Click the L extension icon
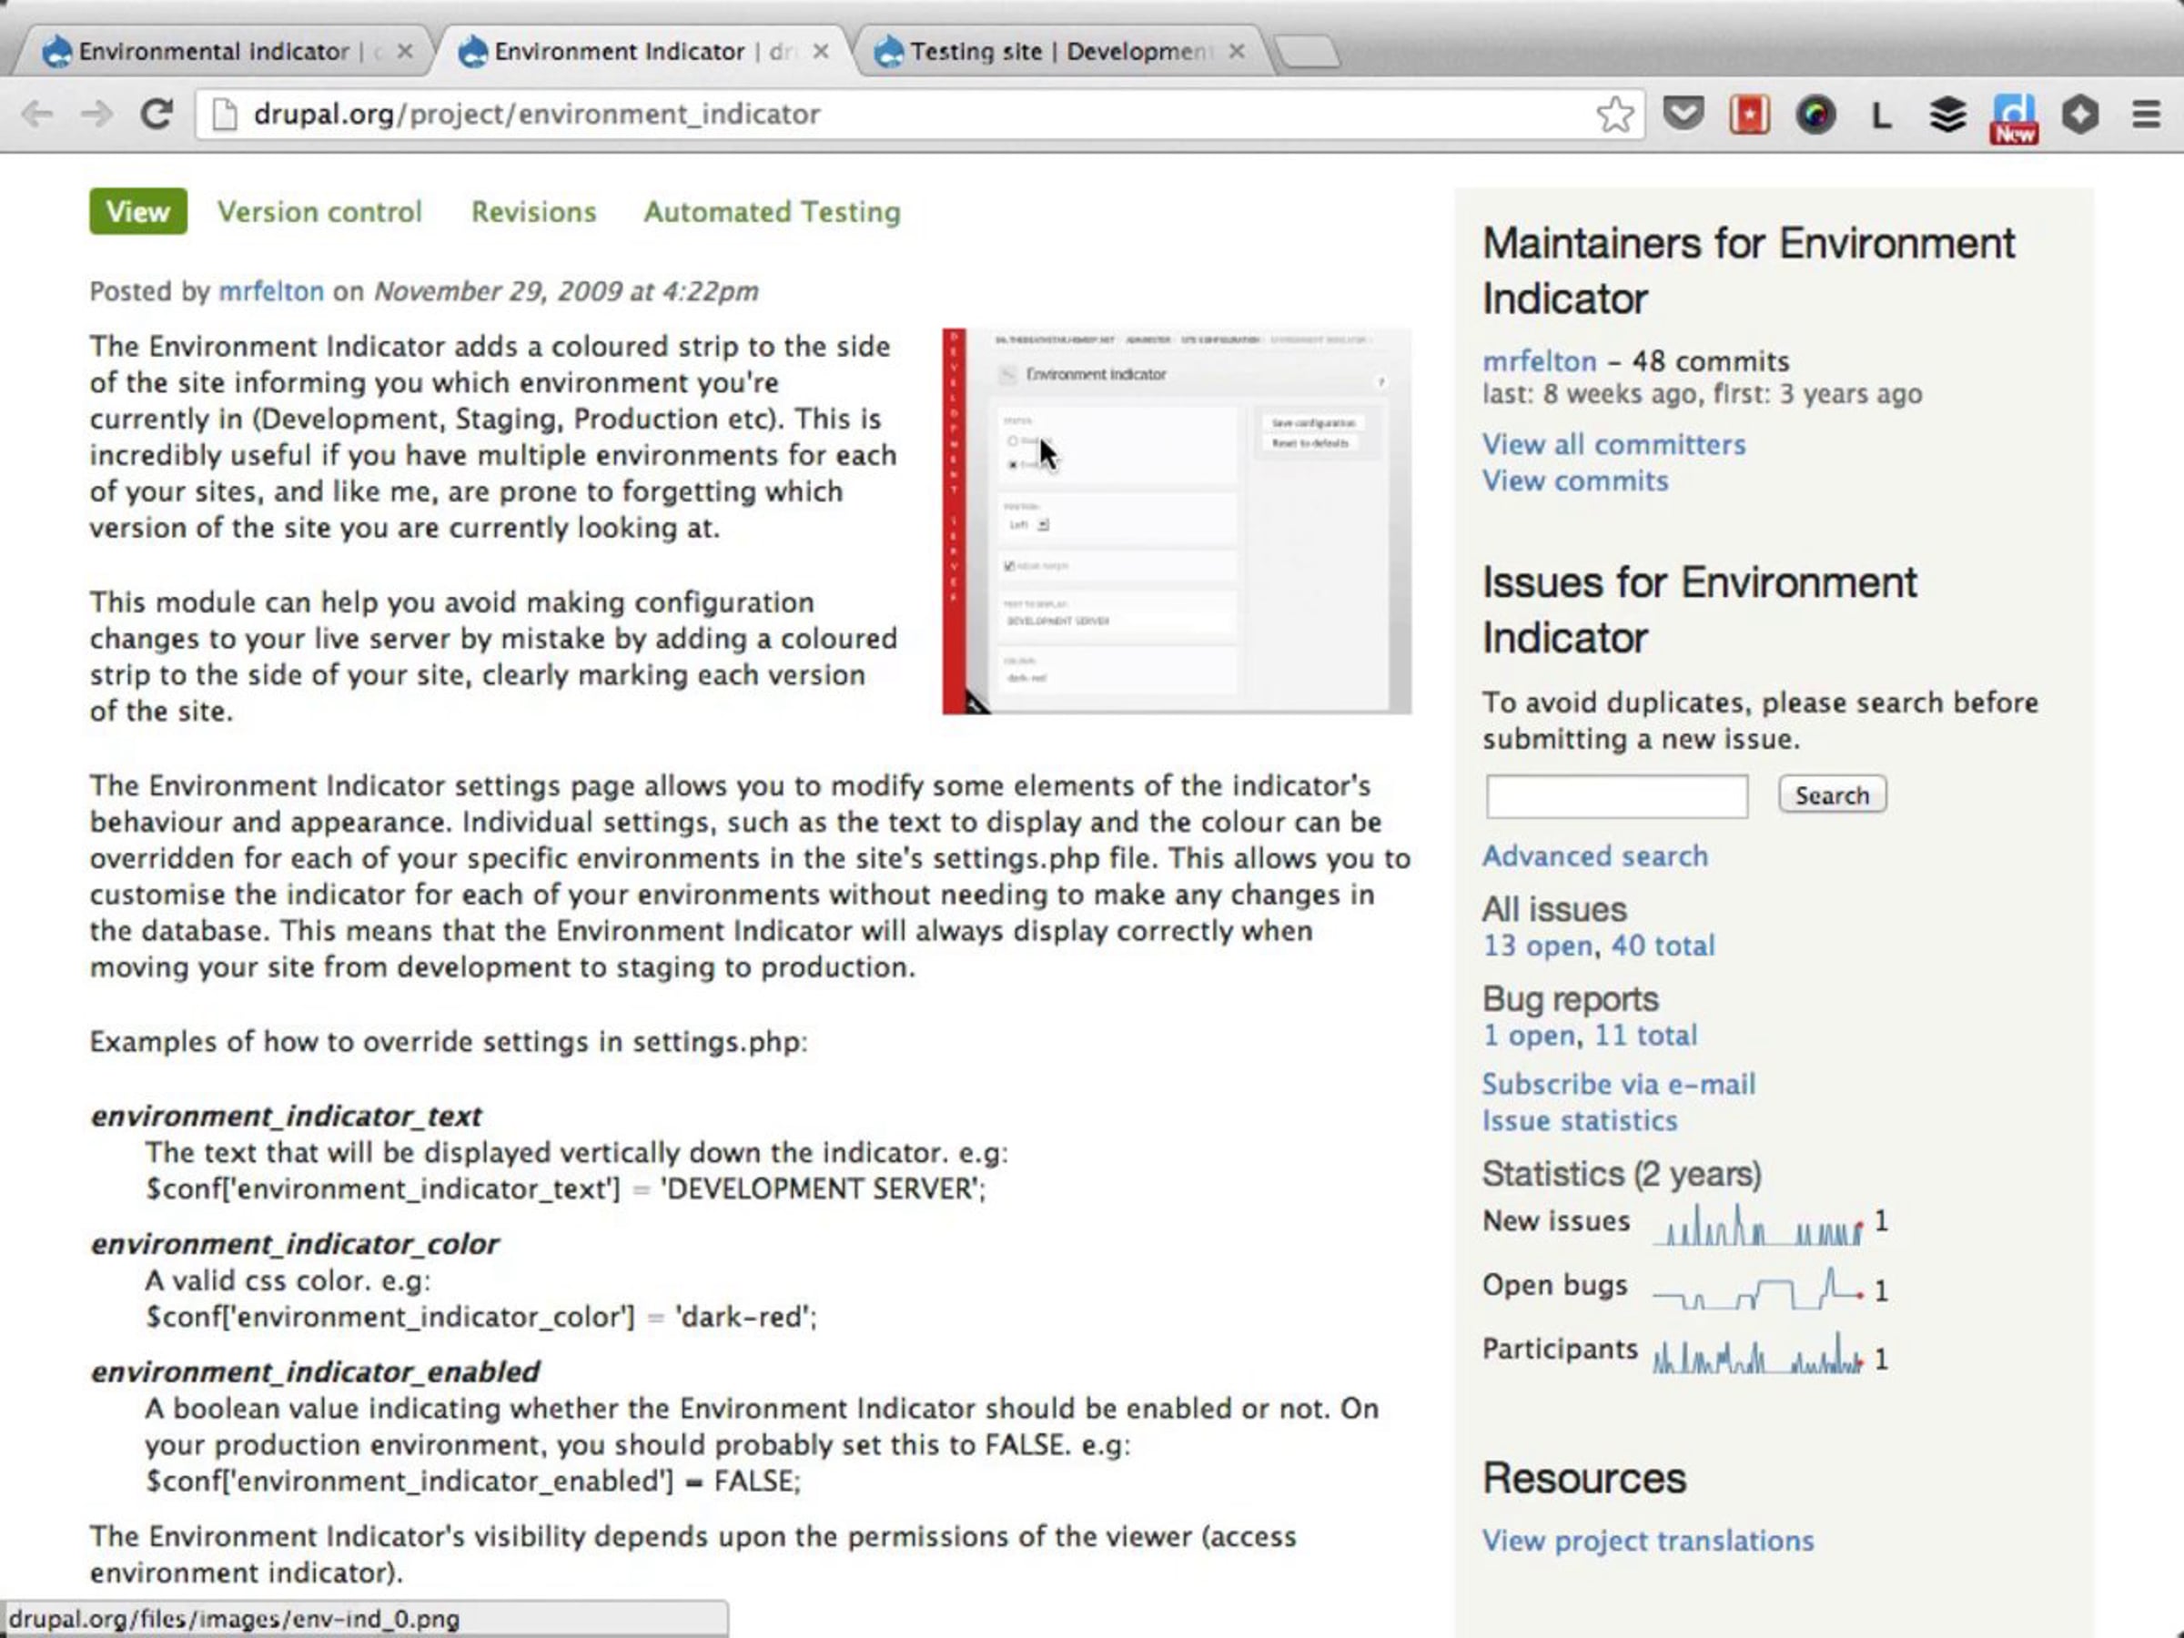This screenshot has height=1638, width=2184. click(1881, 116)
